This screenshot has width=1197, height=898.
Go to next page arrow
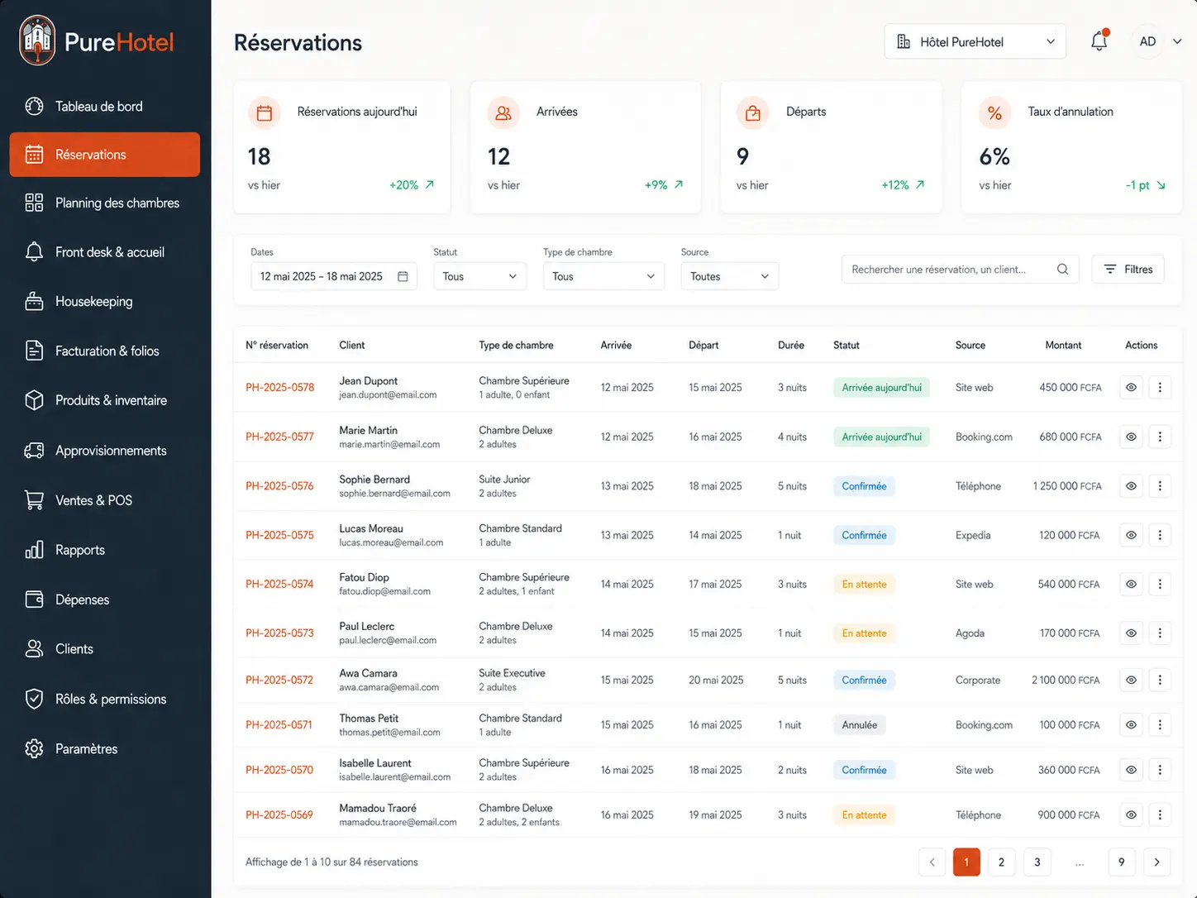(1156, 862)
